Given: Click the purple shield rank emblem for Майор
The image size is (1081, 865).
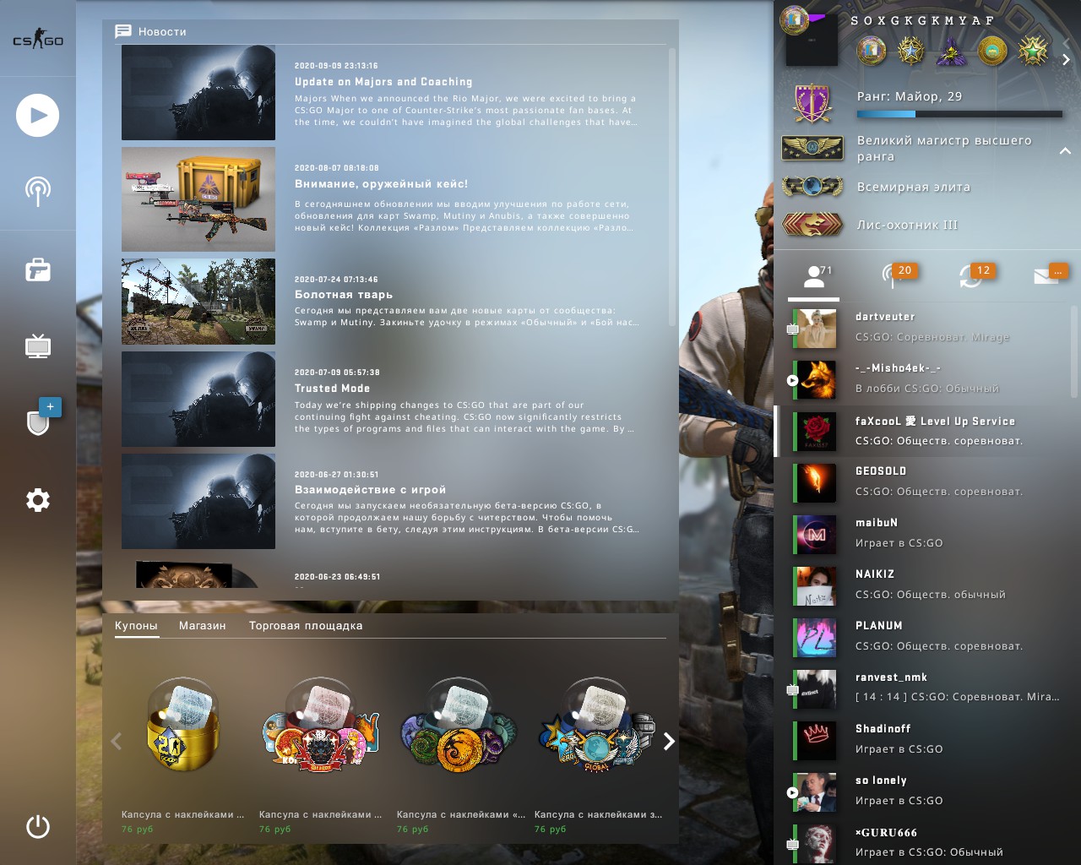Looking at the screenshot, I should coord(812,103).
